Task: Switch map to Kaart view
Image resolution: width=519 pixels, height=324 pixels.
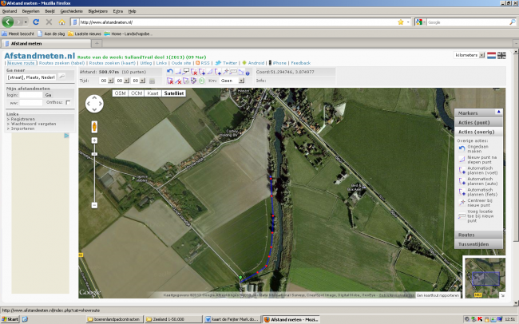Action: [x=153, y=93]
